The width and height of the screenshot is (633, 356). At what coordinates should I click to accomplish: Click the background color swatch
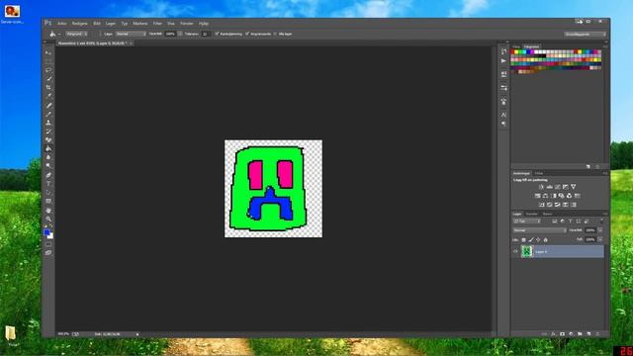(51, 236)
